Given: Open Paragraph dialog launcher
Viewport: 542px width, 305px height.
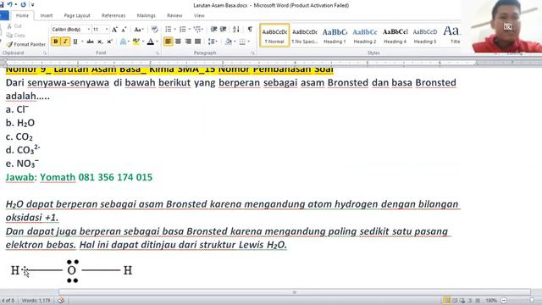Looking at the screenshot, I should [252, 53].
